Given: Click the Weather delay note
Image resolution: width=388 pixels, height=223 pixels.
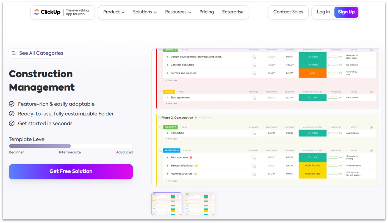Looking at the screenshot, I should tap(353, 166).
